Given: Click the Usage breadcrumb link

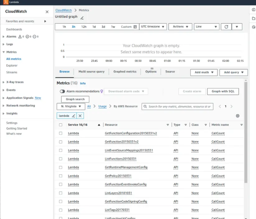Looking at the screenshot, I should pyautogui.click(x=102, y=106).
